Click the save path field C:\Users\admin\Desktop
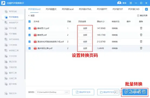The width and height of the screenshot is (150, 98). (53, 92)
